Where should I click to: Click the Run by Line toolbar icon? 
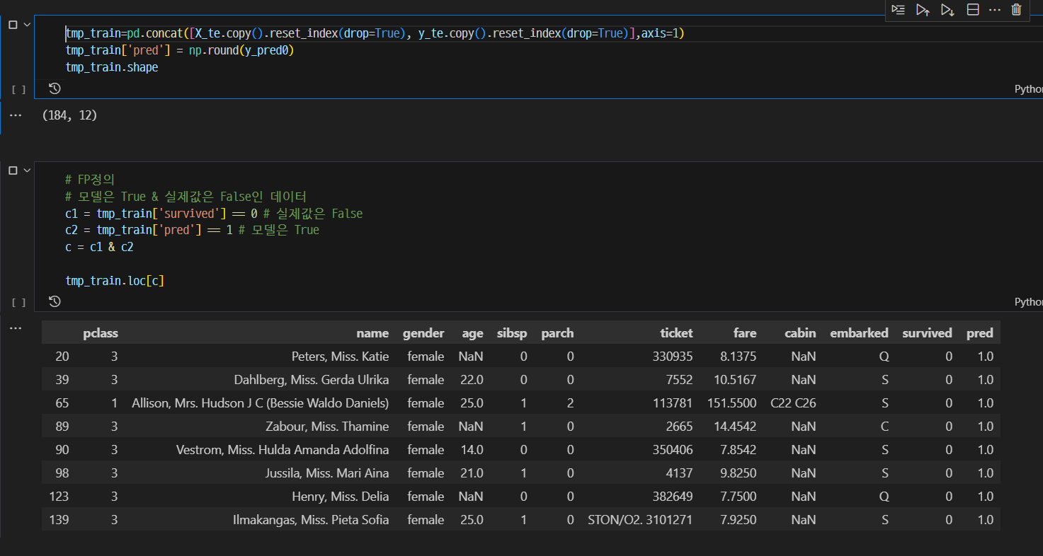(x=898, y=10)
